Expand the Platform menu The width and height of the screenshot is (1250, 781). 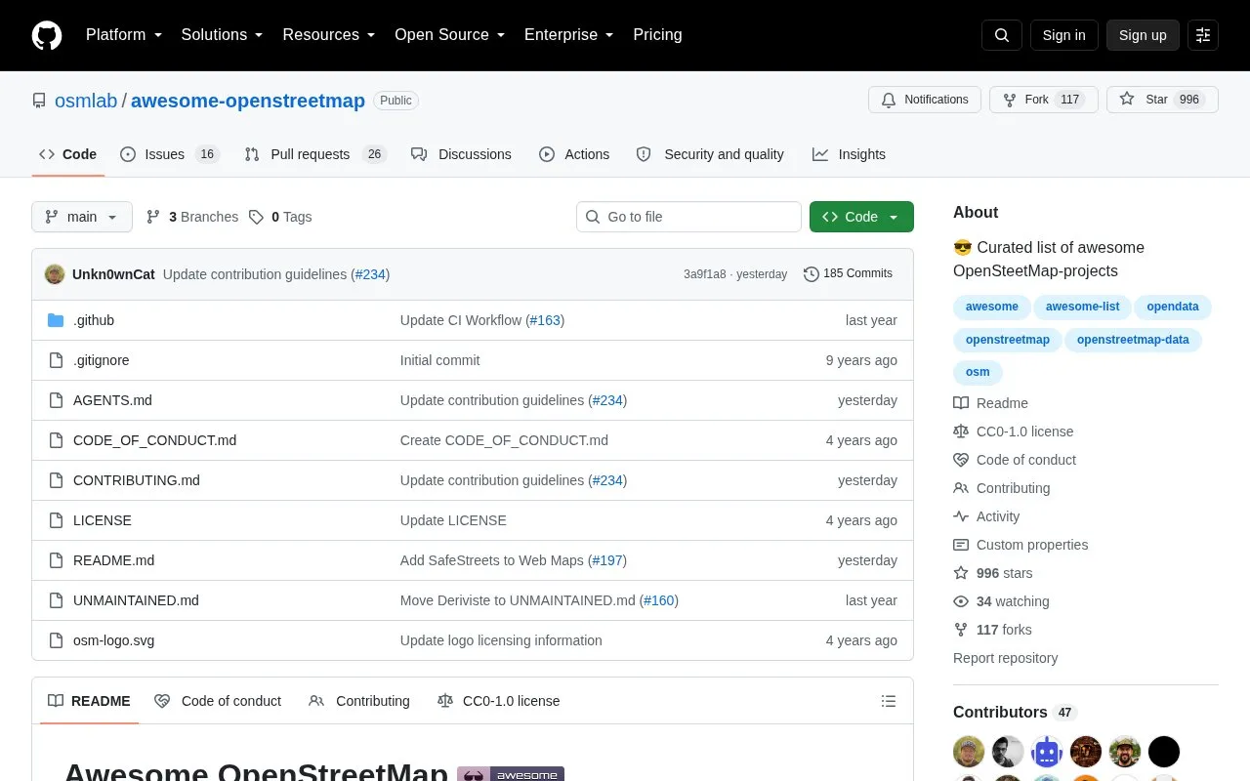coord(124,35)
